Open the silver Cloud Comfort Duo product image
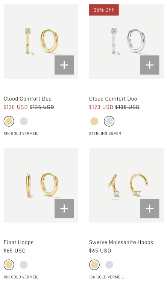The width and height of the screenshot is (167, 285). click(126, 42)
